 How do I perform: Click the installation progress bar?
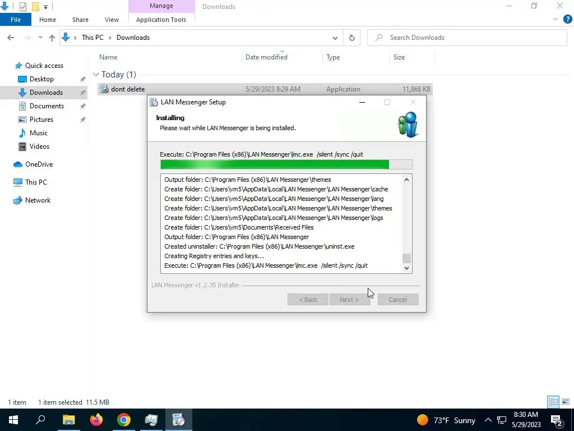pos(286,164)
